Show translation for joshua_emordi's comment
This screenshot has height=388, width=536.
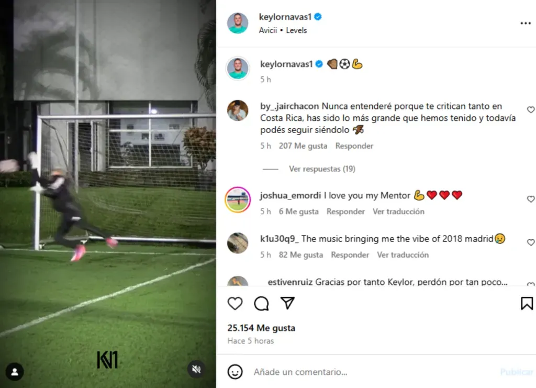pos(398,212)
